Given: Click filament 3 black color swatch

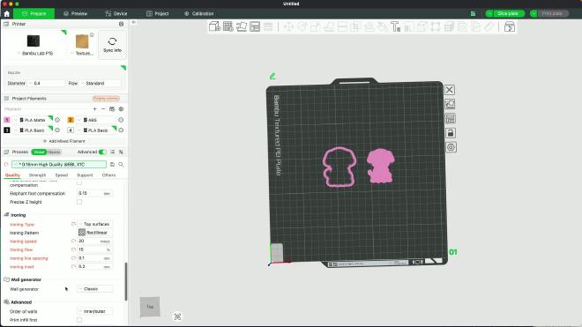Looking at the screenshot, I should [7, 130].
